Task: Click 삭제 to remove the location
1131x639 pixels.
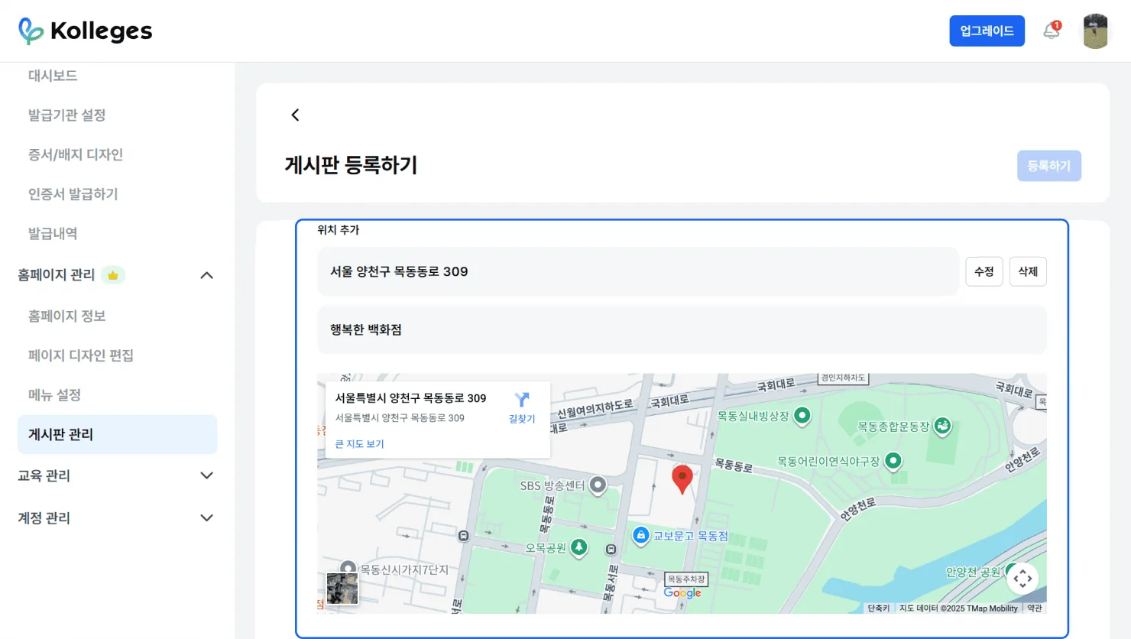Action: click(x=1028, y=271)
